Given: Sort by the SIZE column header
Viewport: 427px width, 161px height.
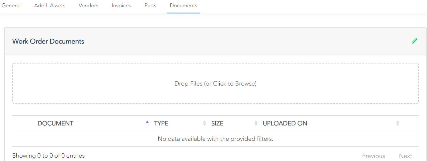Looking at the screenshot, I should (x=217, y=123).
